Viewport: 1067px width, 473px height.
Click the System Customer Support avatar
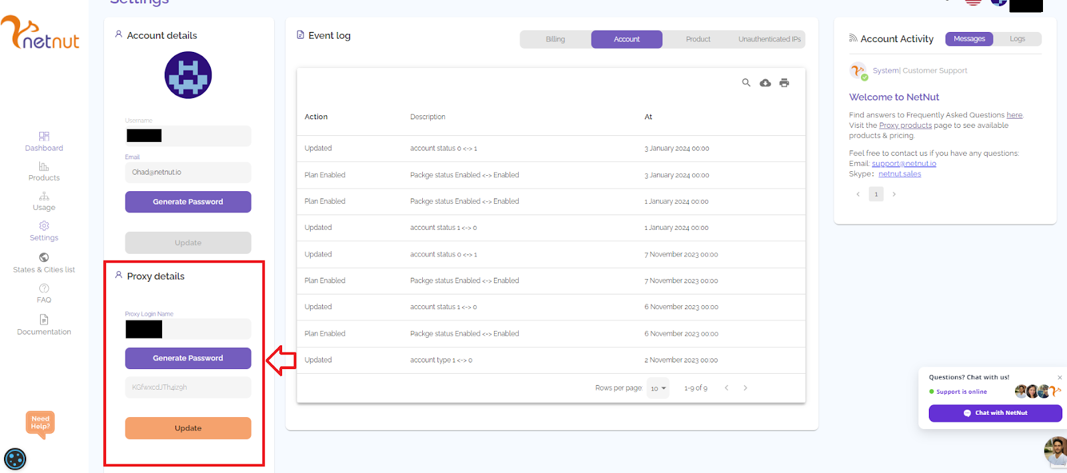[x=858, y=71]
